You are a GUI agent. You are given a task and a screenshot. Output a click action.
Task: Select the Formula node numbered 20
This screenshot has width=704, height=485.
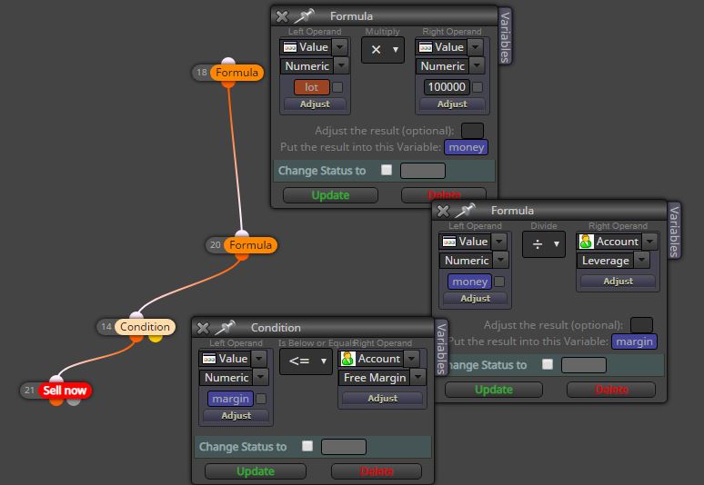[x=250, y=245]
